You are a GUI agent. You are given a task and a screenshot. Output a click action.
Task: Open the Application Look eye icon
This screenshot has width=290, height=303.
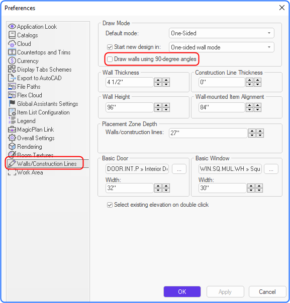click(12, 27)
